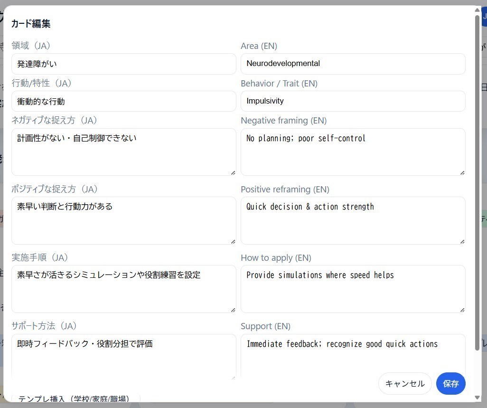This screenshot has width=487, height=408.
Task: Grab resize handle of ポジティブな捉え方 (JA) textarea
Action: click(233, 241)
